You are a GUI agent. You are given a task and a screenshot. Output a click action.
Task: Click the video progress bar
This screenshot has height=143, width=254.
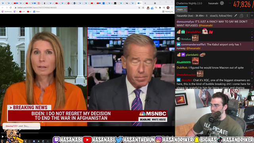87,133
